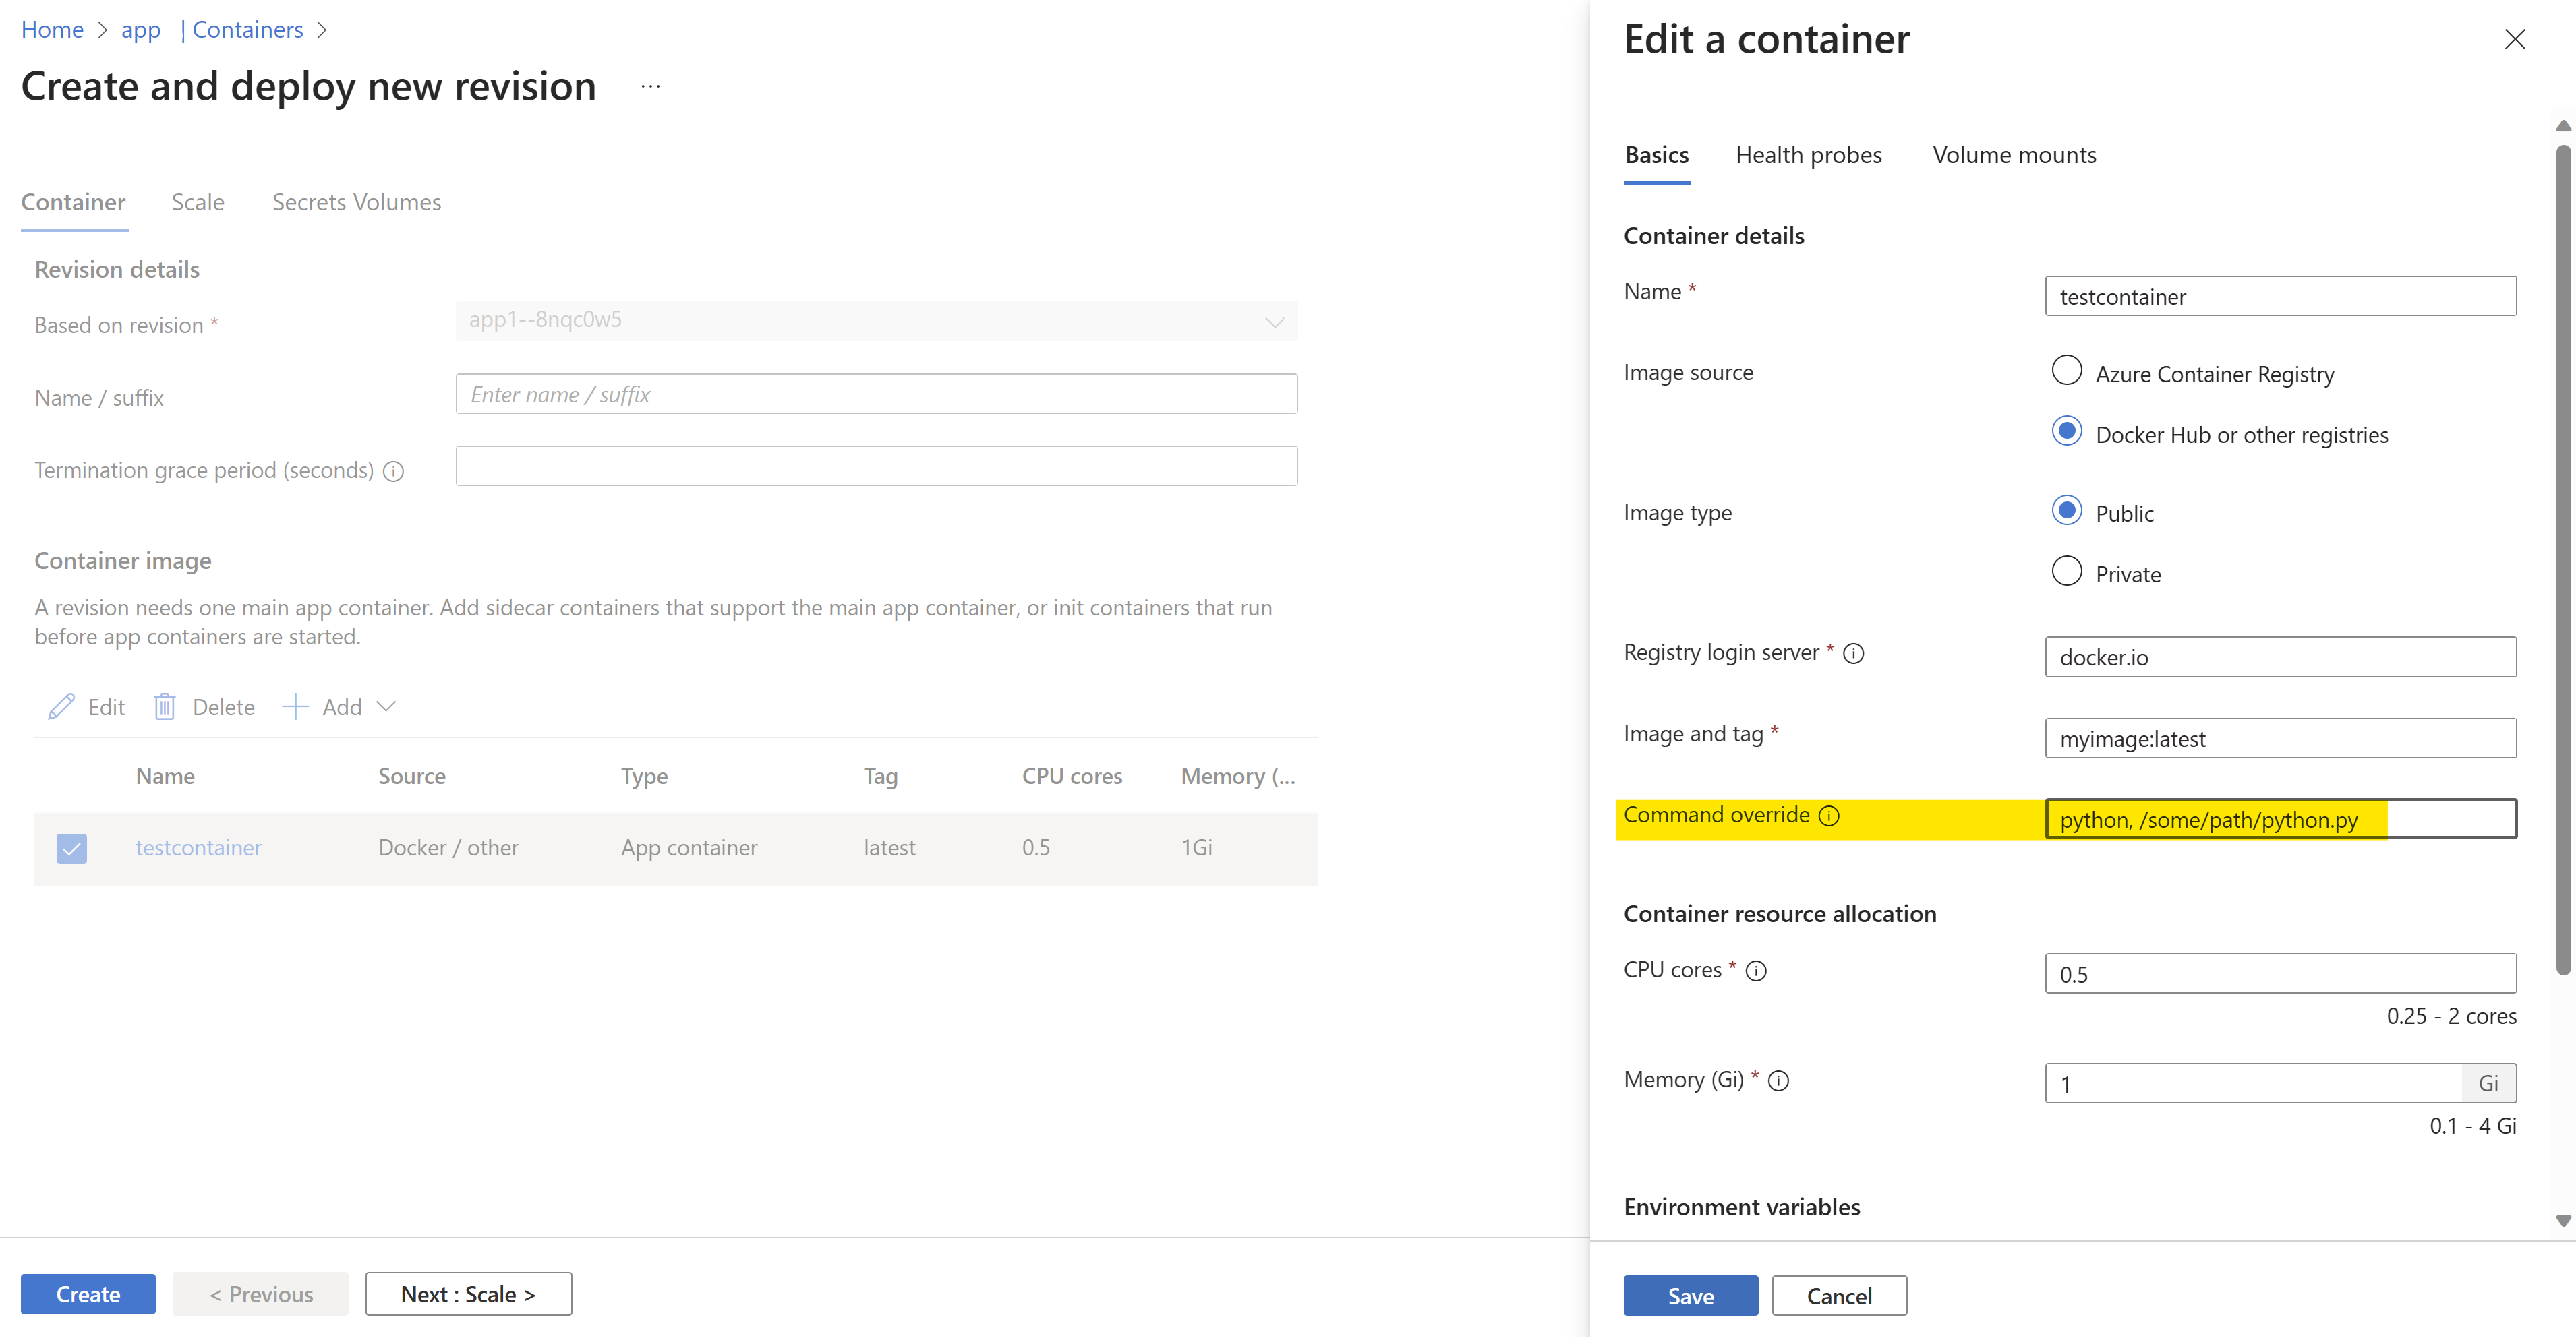Viewport: 2576px width, 1338px height.
Task: Uncheck the testcontainer row checkbox
Action: [72, 849]
